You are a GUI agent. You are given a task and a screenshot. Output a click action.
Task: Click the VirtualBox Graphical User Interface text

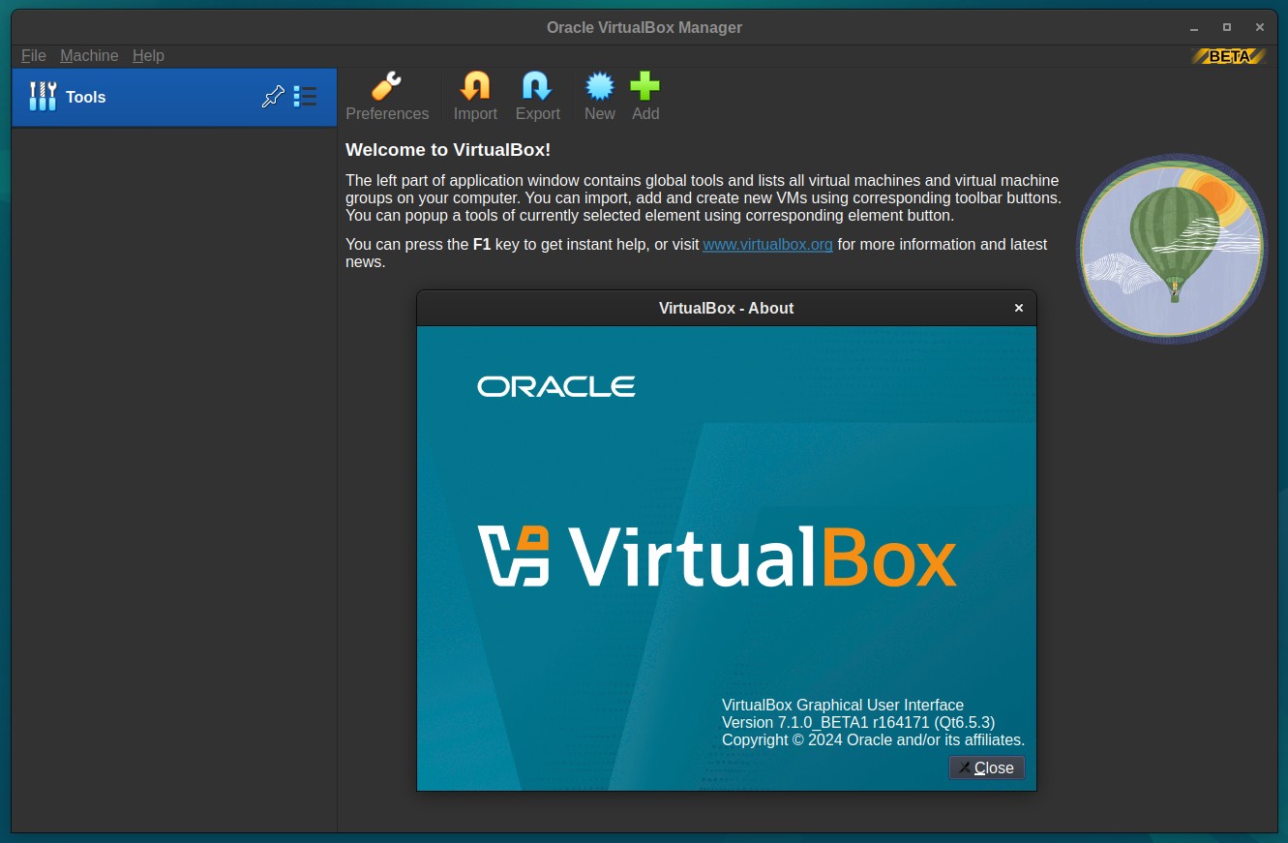[x=843, y=705]
